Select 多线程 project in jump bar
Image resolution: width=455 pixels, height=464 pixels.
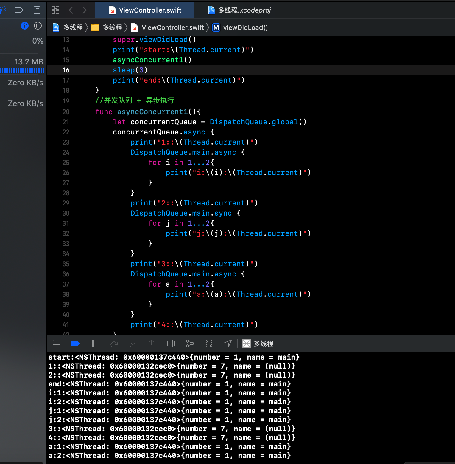pyautogui.click(x=68, y=27)
